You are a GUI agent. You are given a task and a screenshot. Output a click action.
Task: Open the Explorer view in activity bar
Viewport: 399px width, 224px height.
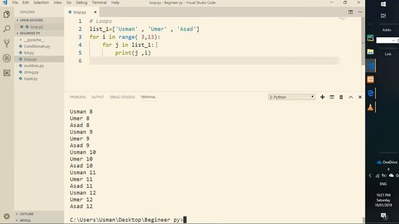click(7, 14)
